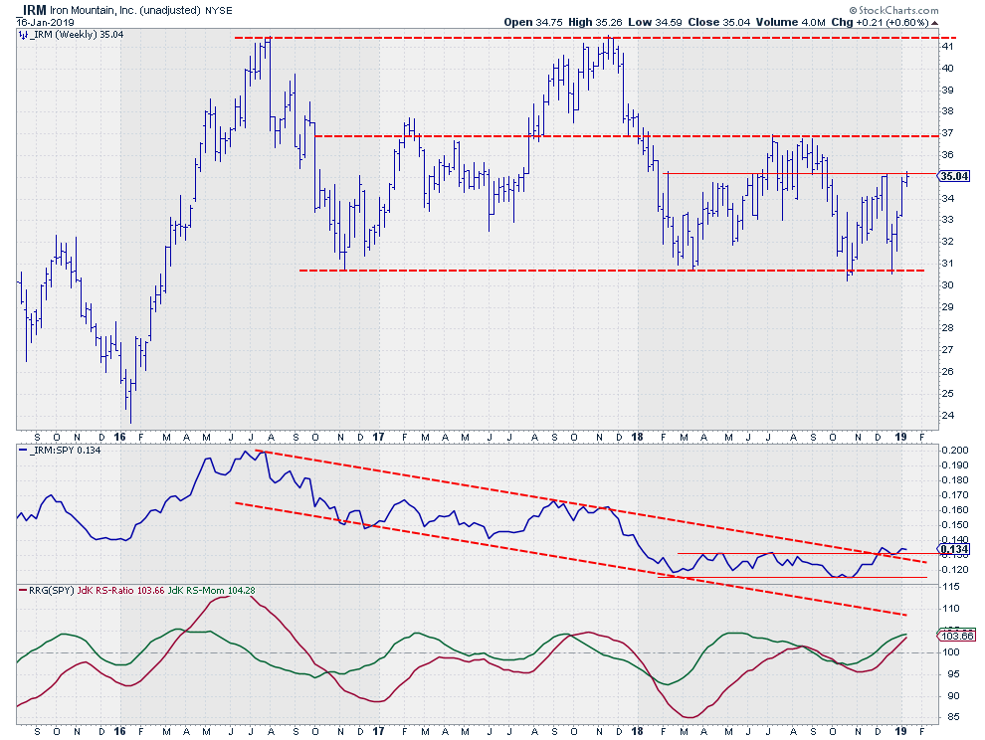Click the 37 price axis label
Screen dimensions: 985x740
click(x=948, y=133)
